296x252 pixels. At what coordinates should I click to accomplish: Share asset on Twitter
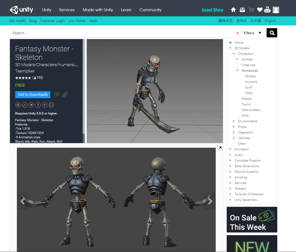coord(31,105)
